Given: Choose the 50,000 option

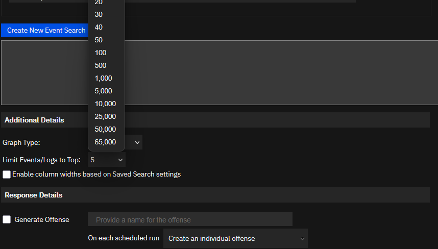Looking at the screenshot, I should [x=106, y=129].
